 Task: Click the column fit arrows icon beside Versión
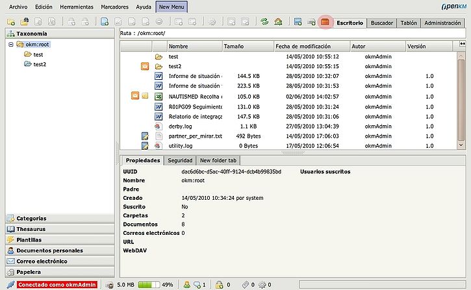(x=463, y=44)
